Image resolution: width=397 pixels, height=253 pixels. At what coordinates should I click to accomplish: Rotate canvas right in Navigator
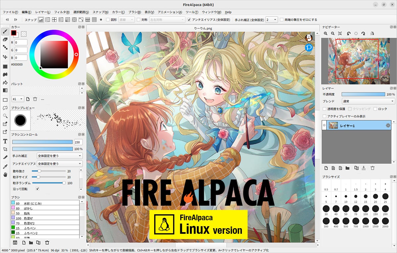pyautogui.click(x=363, y=33)
